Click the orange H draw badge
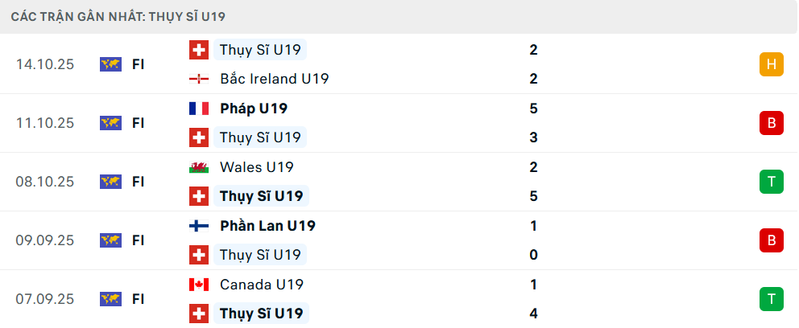The width and height of the screenshot is (799, 328). click(771, 64)
